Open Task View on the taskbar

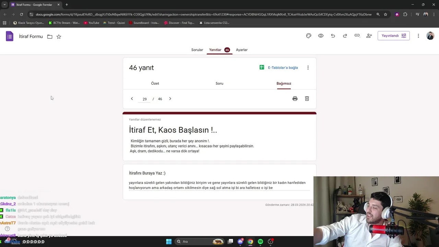coord(230,242)
